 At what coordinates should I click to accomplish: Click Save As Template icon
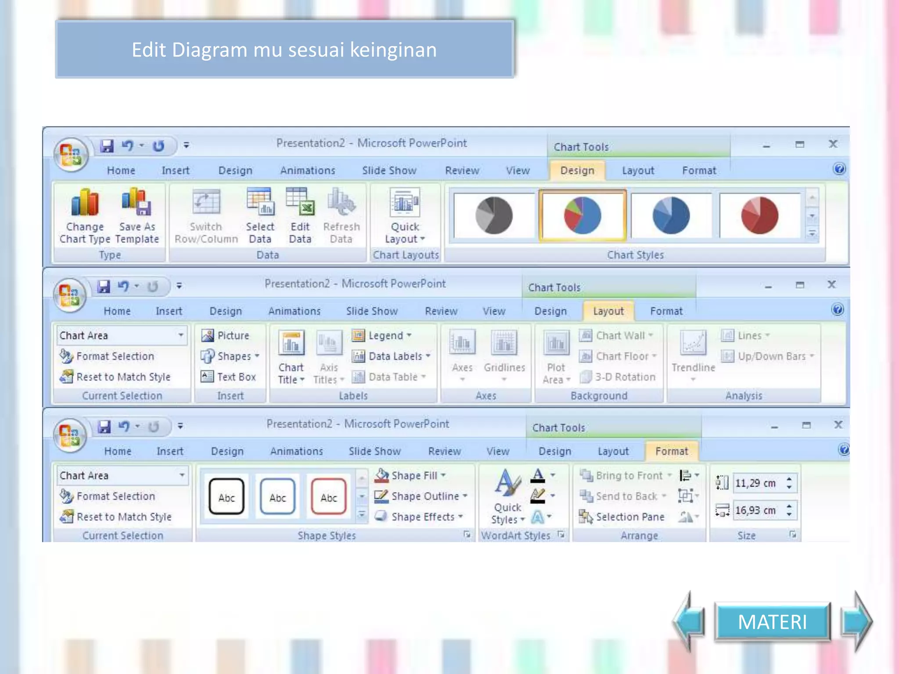(137, 215)
